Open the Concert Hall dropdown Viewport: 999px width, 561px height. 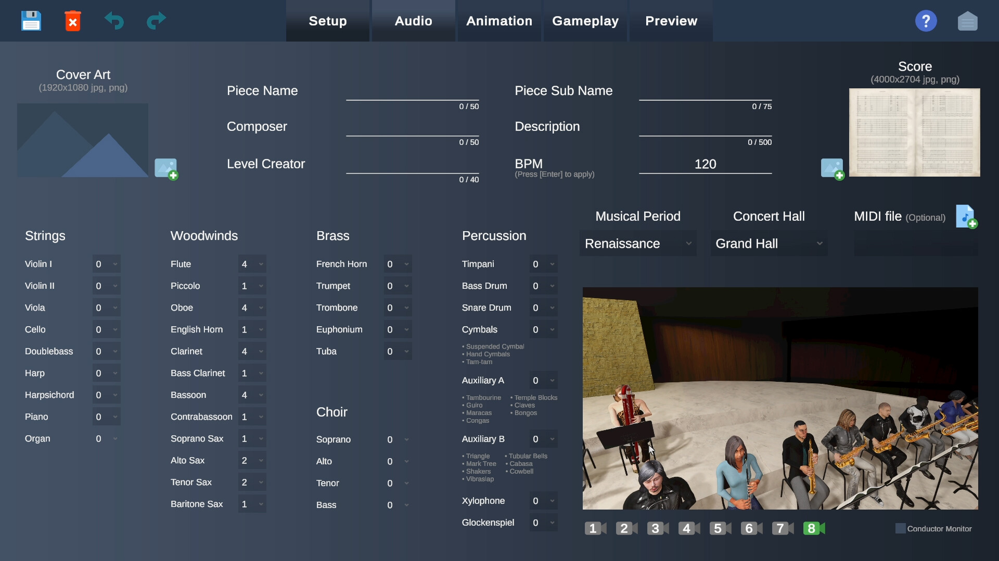(769, 243)
